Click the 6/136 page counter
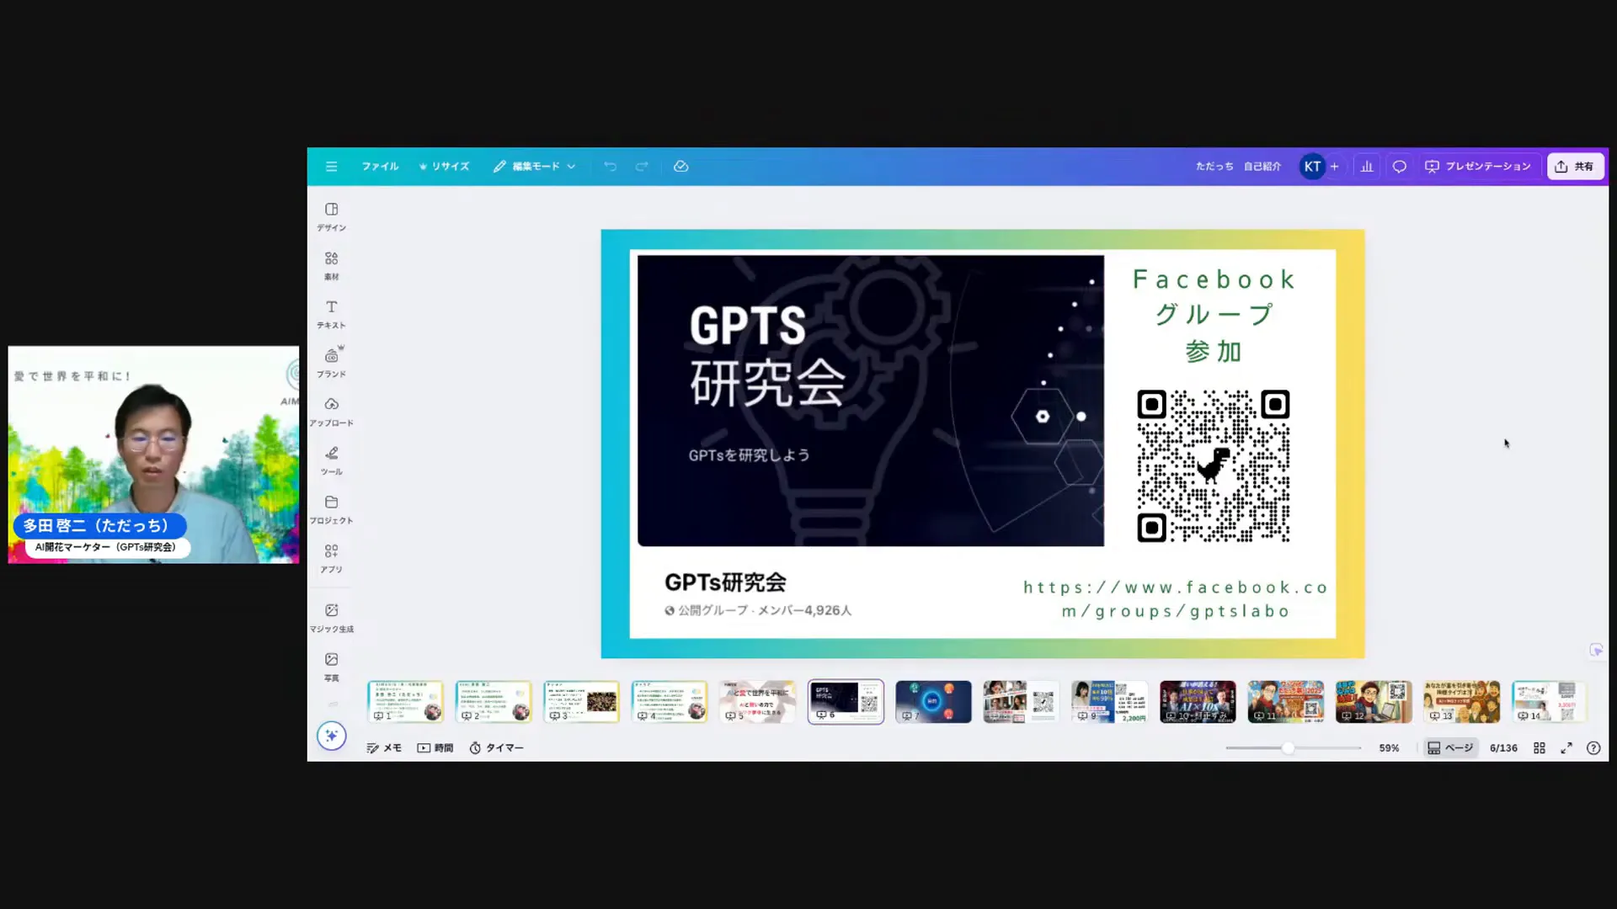 [1503, 747]
